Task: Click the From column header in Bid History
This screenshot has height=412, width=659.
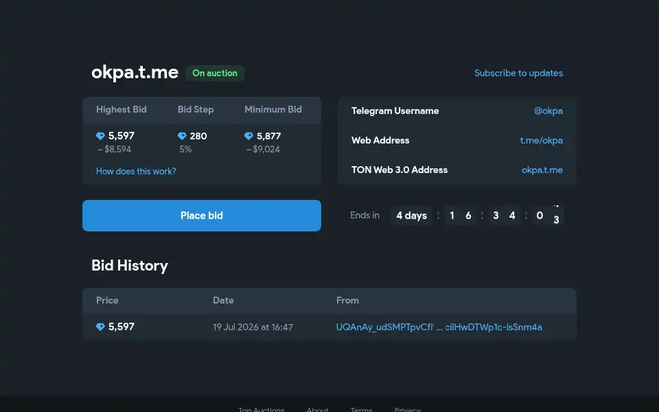Action: [347, 300]
